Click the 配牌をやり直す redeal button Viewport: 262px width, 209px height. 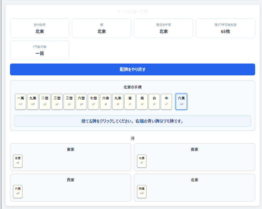click(132, 69)
